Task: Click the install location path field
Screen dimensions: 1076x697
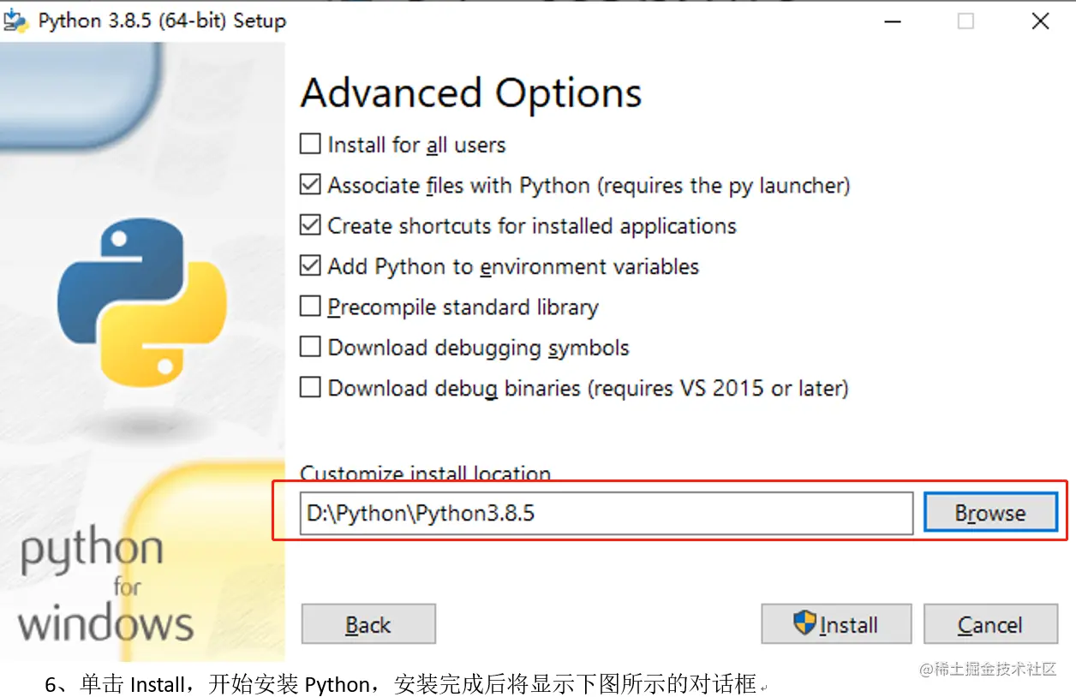Action: 606,513
